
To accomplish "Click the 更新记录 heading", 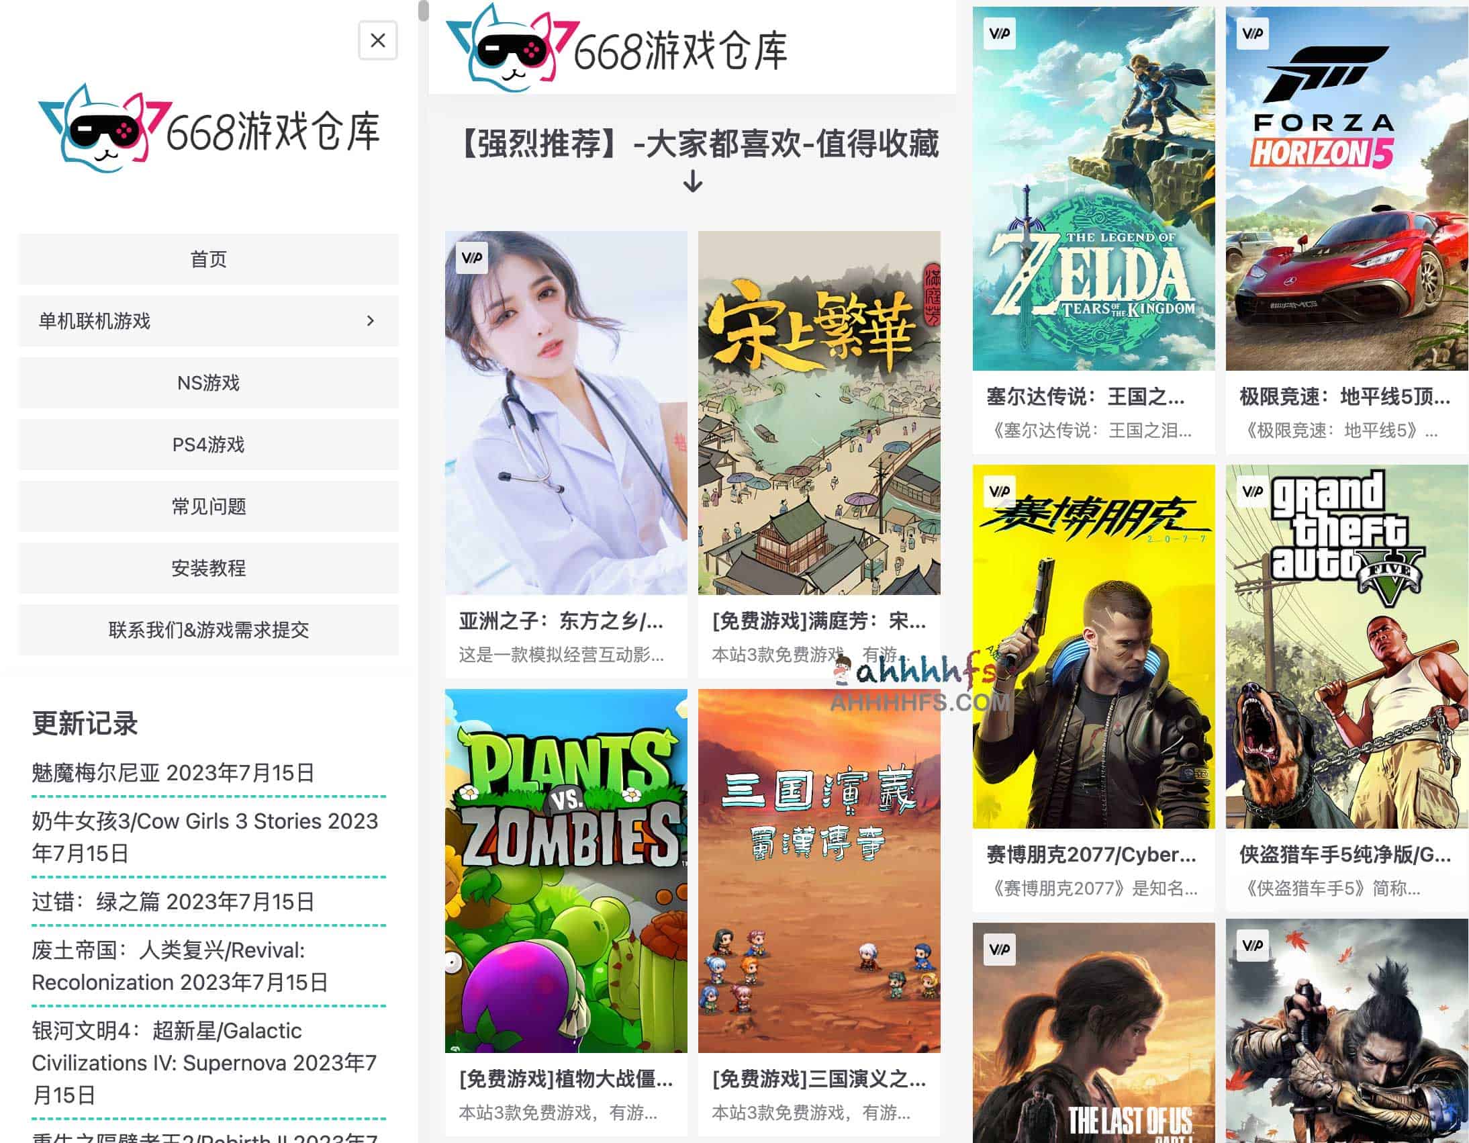I will coord(85,723).
